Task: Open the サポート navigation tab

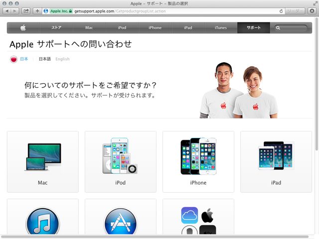Action: click(x=254, y=28)
